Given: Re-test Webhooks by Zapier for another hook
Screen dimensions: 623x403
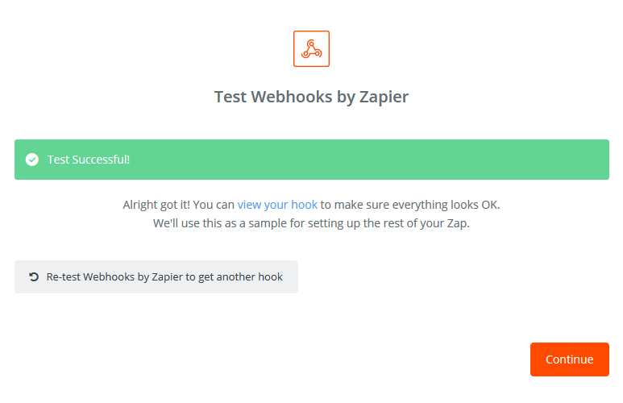Looking at the screenshot, I should pos(156,276).
